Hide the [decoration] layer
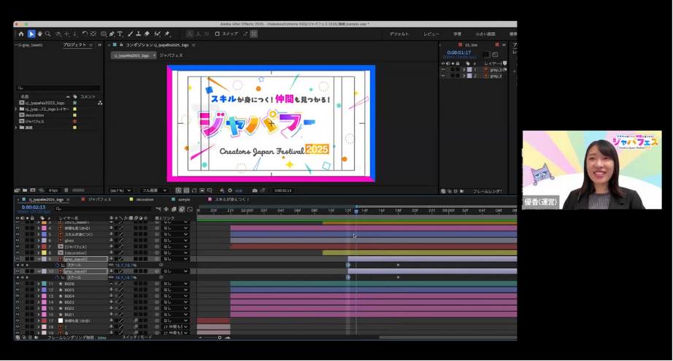Screen dimensions: 673x361 pos(18,253)
